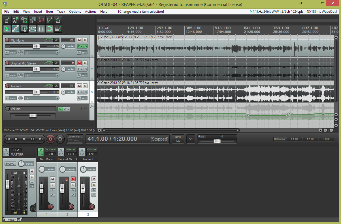Toggle the grid lines toolbar icon

tap(41, 28)
